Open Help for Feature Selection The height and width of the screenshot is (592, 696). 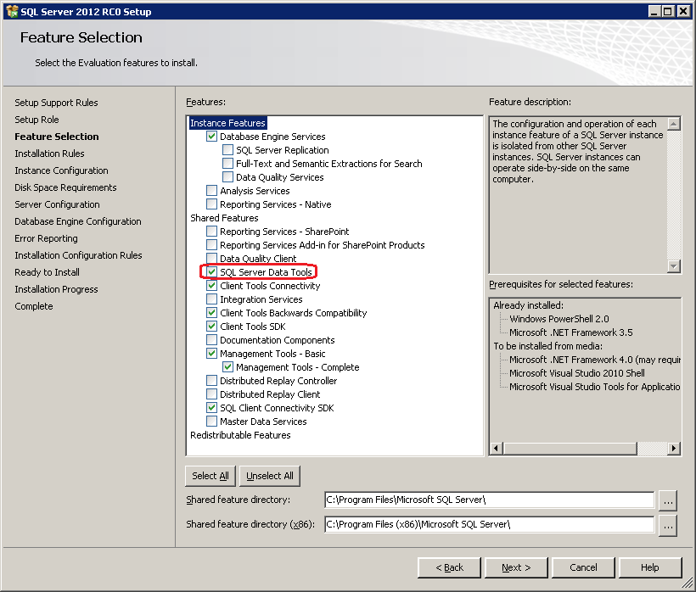click(x=650, y=567)
